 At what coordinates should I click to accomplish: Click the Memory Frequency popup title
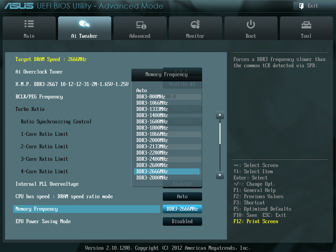[x=166, y=74]
